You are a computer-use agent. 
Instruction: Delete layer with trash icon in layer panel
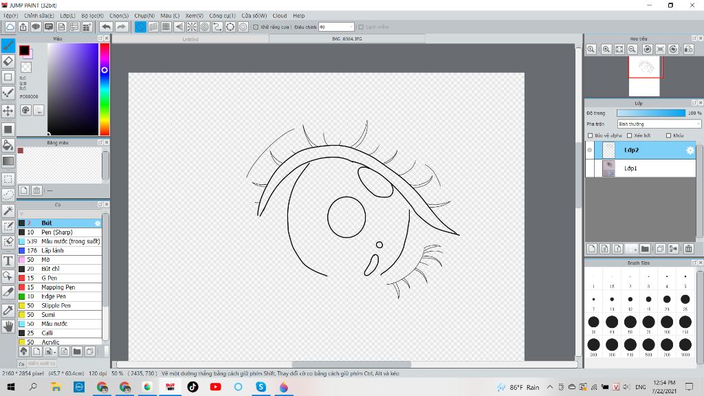pos(688,249)
